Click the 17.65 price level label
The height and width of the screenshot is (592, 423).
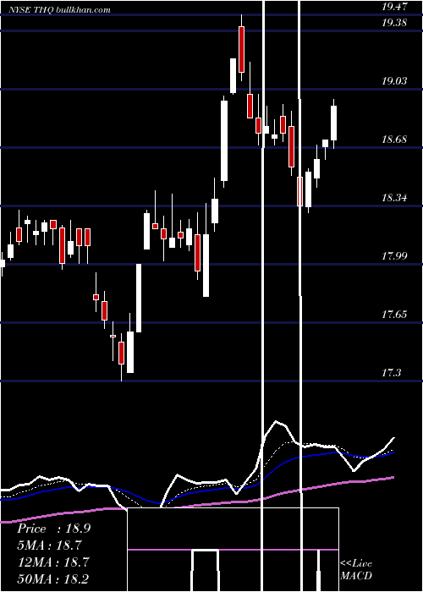click(x=394, y=314)
